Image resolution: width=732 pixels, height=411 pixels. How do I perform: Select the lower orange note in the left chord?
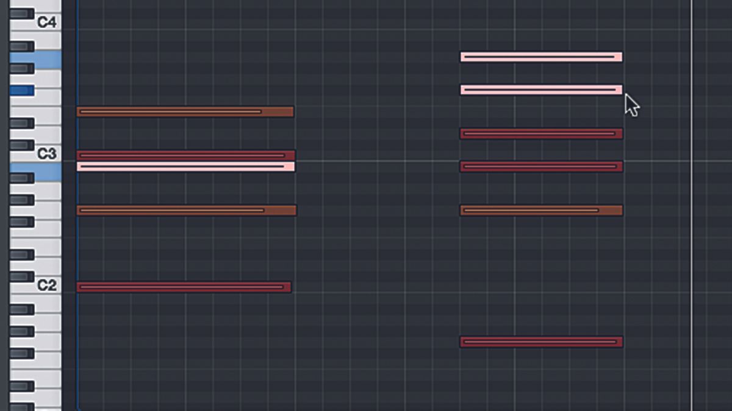click(183, 210)
